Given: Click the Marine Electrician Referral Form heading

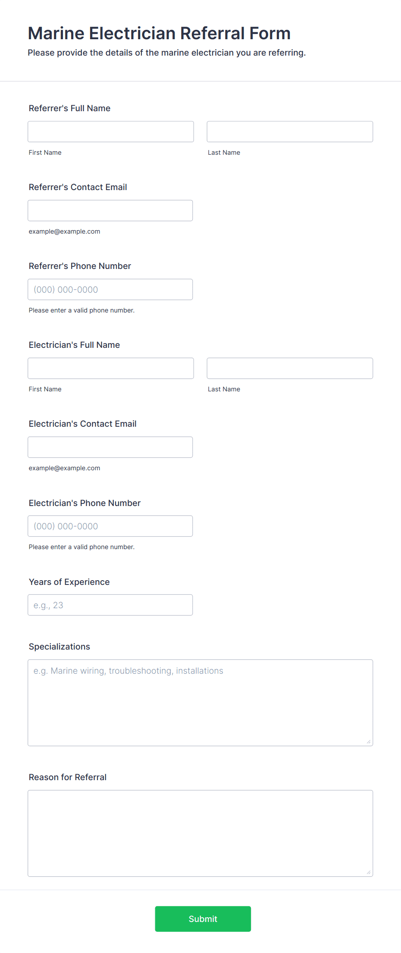Looking at the screenshot, I should click(159, 33).
